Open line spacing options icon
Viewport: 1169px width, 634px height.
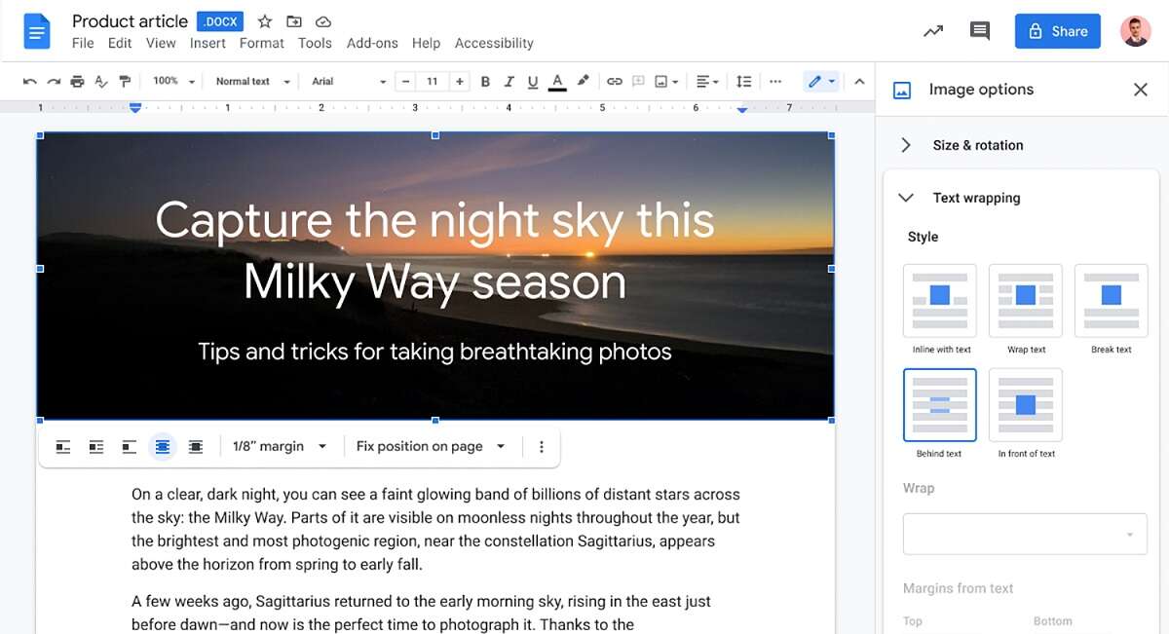click(x=743, y=82)
